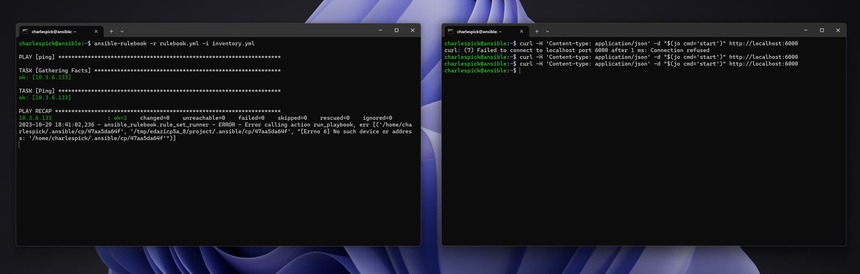The width and height of the screenshot is (860, 274).
Task: Expand the profile dropdown in right terminal
Action: coord(547,31)
